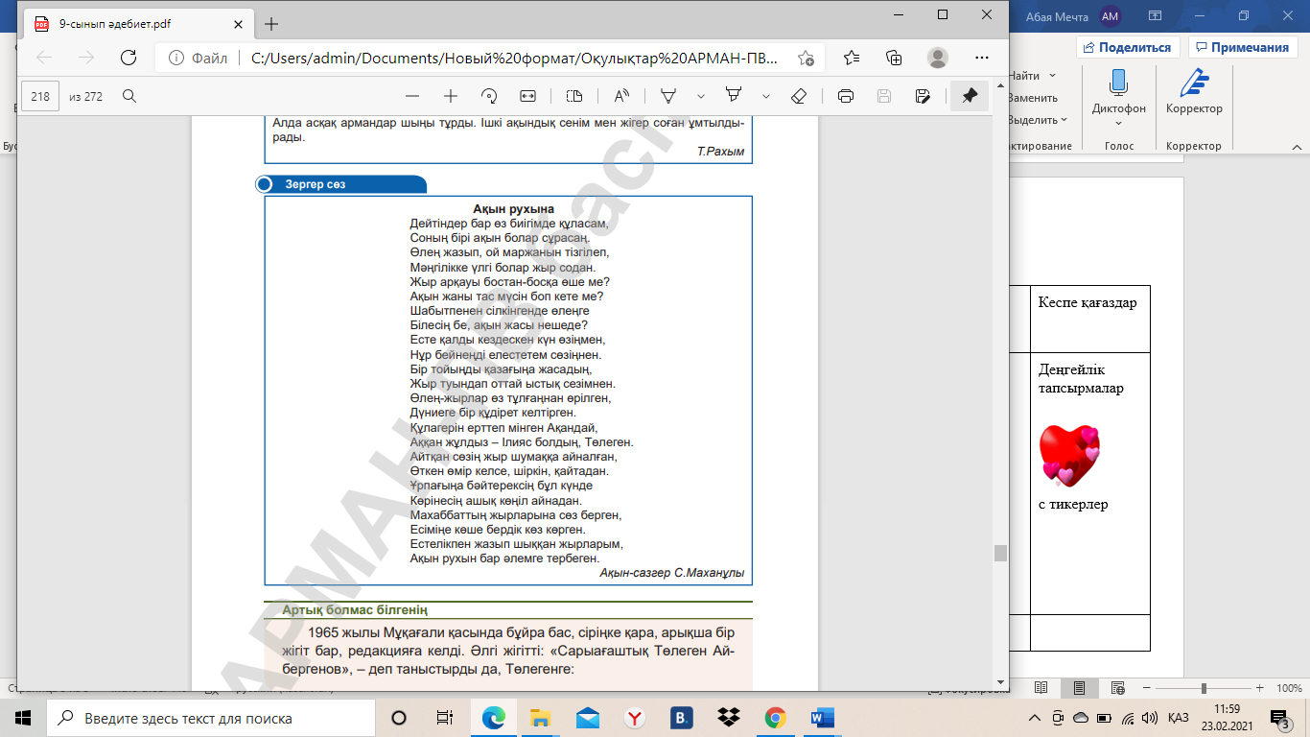This screenshot has height=737, width=1310.
Task: Open Task View on the taskbar
Action: click(444, 718)
